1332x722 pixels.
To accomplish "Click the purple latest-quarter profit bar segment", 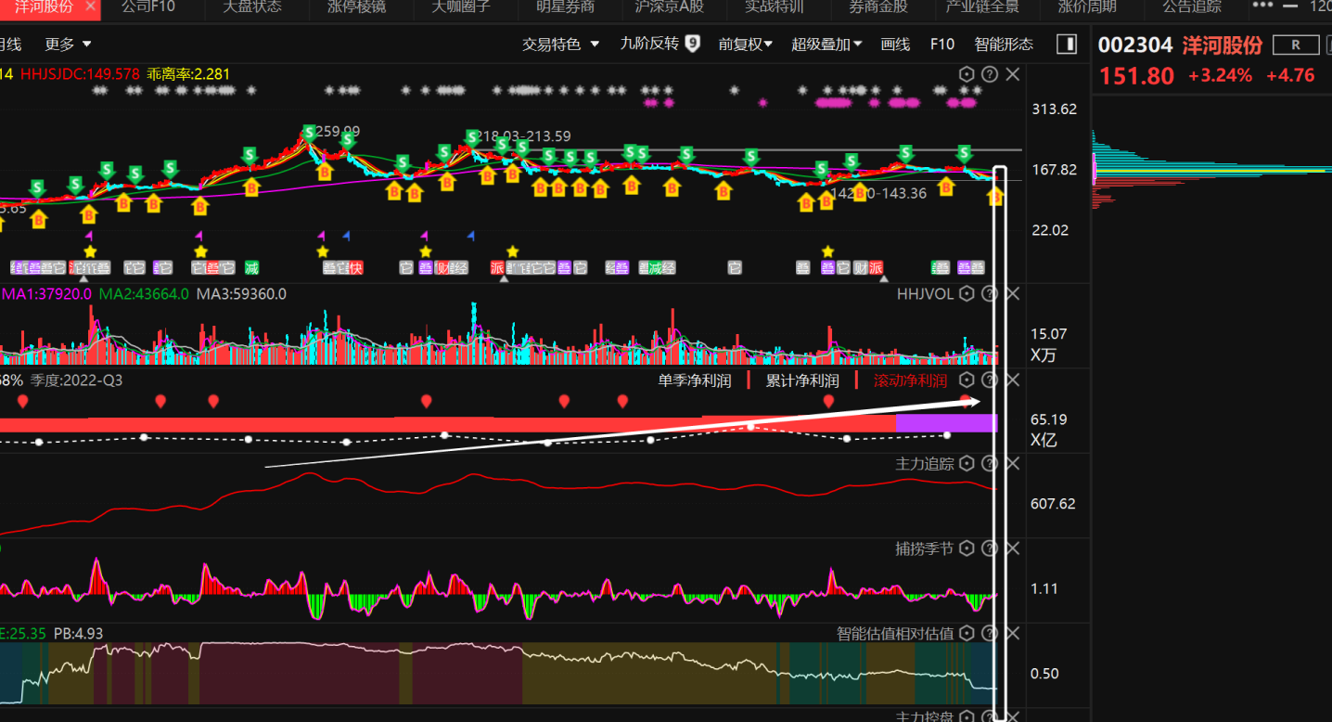I will pos(946,423).
